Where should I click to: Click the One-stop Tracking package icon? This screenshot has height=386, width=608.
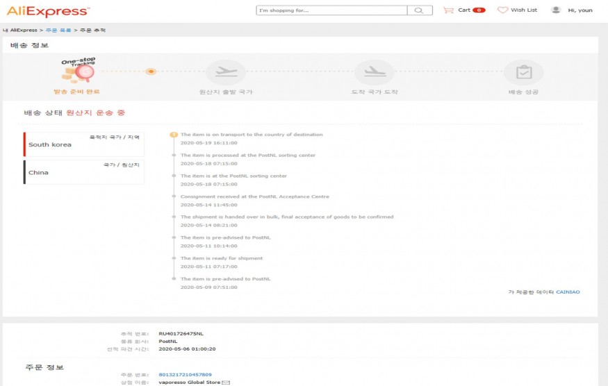[x=77, y=72]
